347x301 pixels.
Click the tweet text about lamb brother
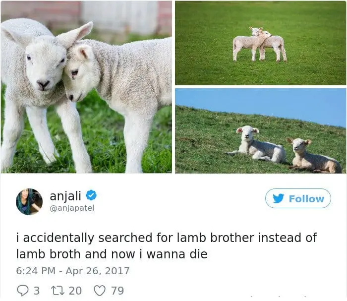click(x=167, y=246)
